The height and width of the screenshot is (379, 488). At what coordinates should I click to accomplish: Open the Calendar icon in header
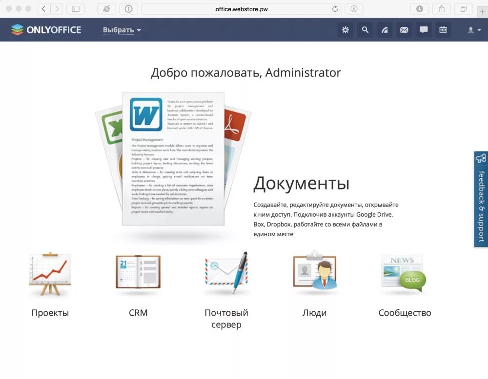pyautogui.click(x=443, y=30)
